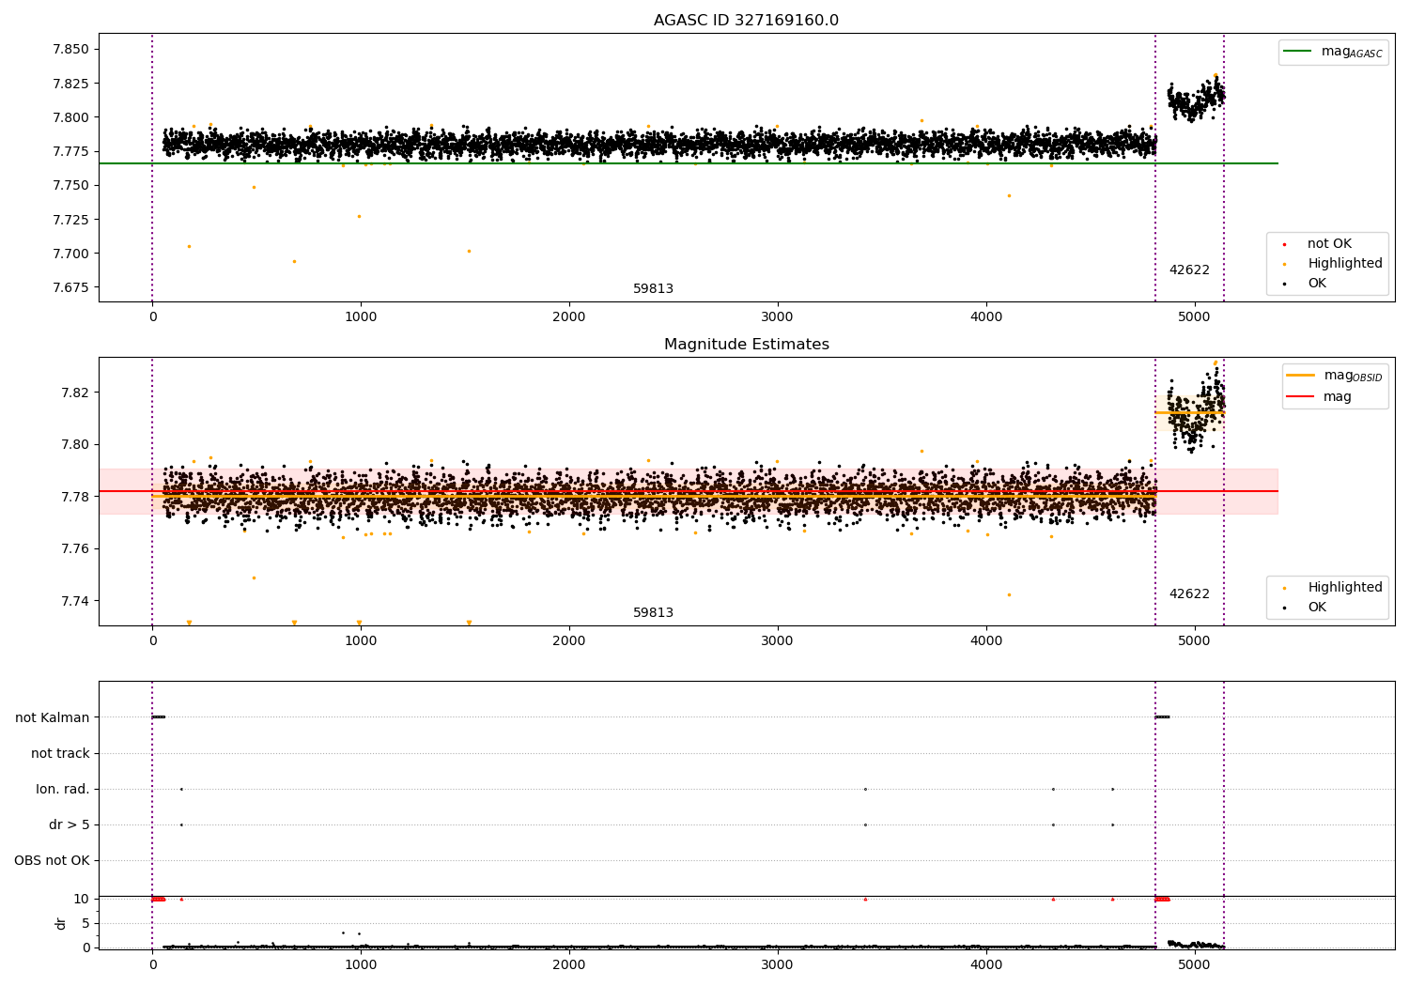
Task: Click the 'not Kalman' row label
Action: click(x=53, y=717)
